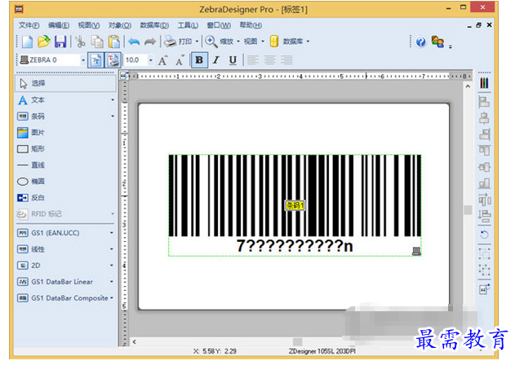This screenshot has height=365, width=515.
Task: Align text center
Action: [269, 60]
